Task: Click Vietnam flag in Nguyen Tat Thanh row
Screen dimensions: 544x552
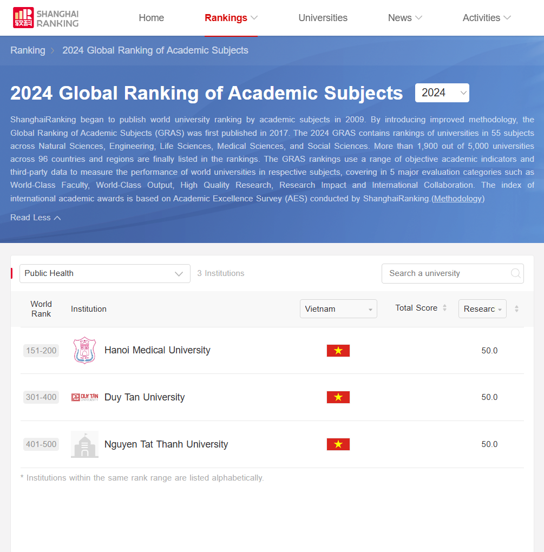Action: [x=338, y=444]
